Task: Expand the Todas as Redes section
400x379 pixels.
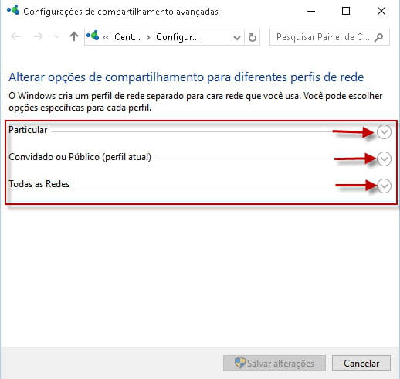Action: [384, 186]
